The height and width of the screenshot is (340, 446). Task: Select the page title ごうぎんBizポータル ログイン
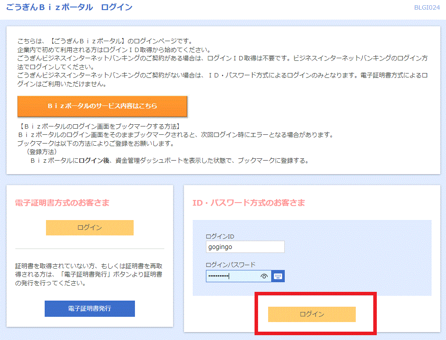[69, 7]
